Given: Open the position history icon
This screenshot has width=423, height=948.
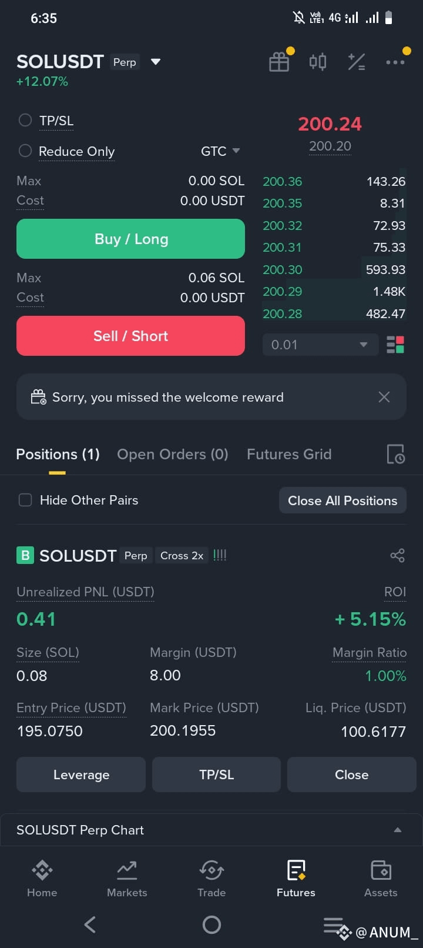Looking at the screenshot, I should (x=395, y=454).
